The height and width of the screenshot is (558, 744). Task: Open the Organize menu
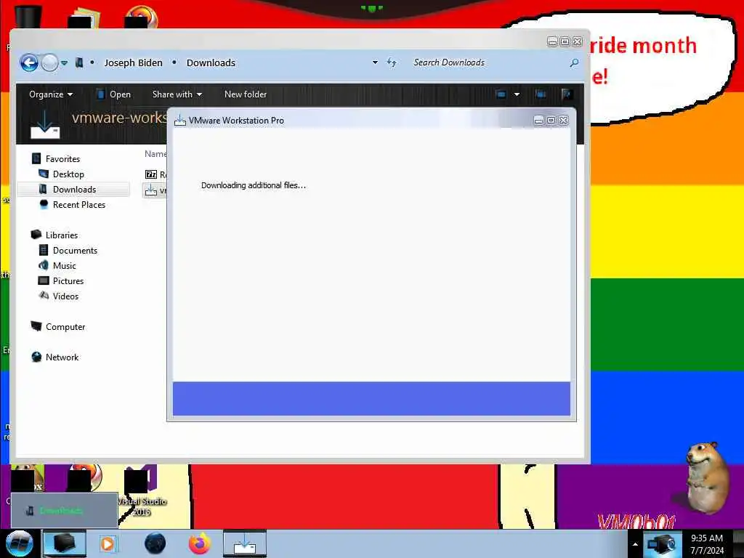[x=51, y=94]
